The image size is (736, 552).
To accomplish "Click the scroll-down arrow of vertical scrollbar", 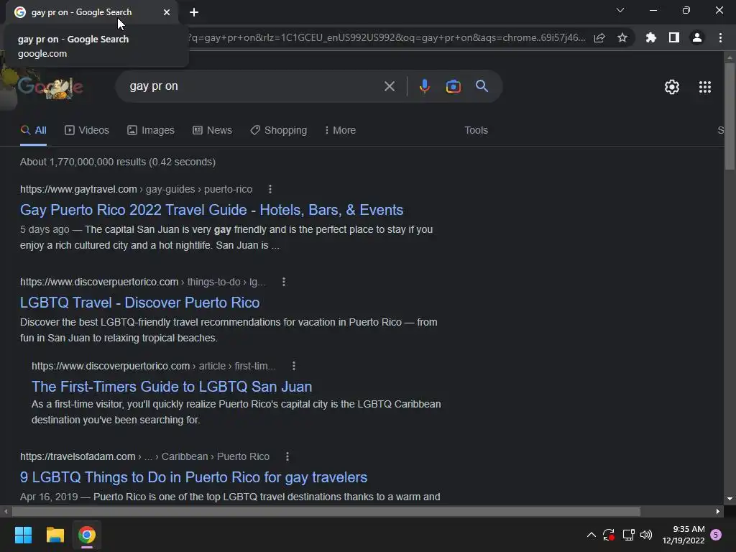I will pyautogui.click(x=730, y=499).
